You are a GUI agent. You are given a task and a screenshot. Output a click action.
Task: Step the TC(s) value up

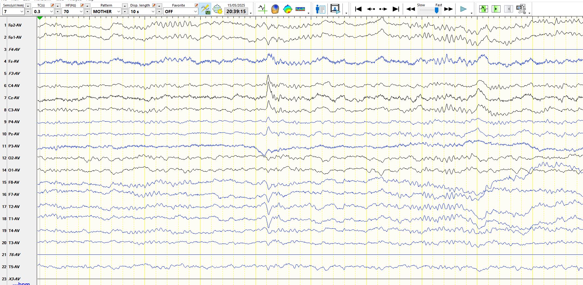click(57, 6)
